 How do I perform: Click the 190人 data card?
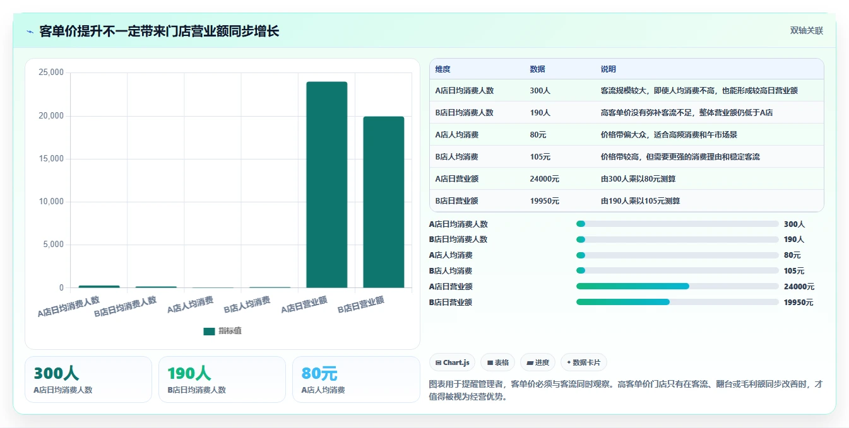[222, 379]
